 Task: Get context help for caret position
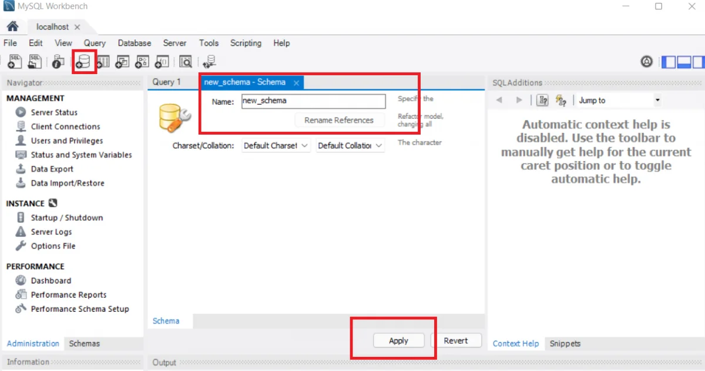point(542,101)
